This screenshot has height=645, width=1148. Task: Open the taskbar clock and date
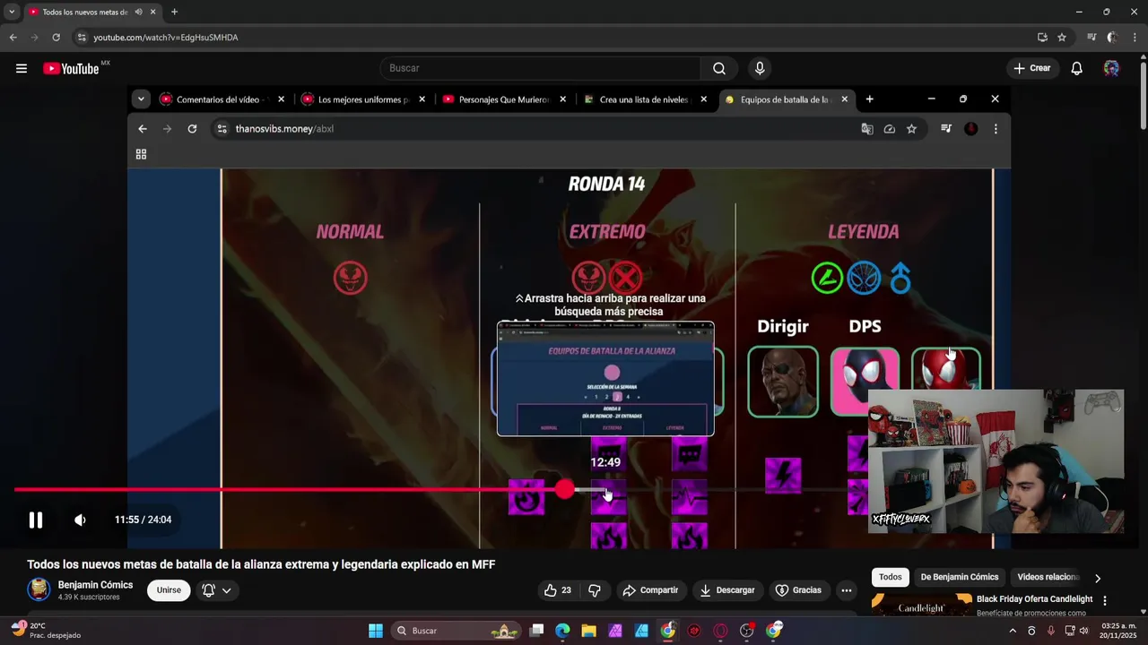[x=1118, y=631]
